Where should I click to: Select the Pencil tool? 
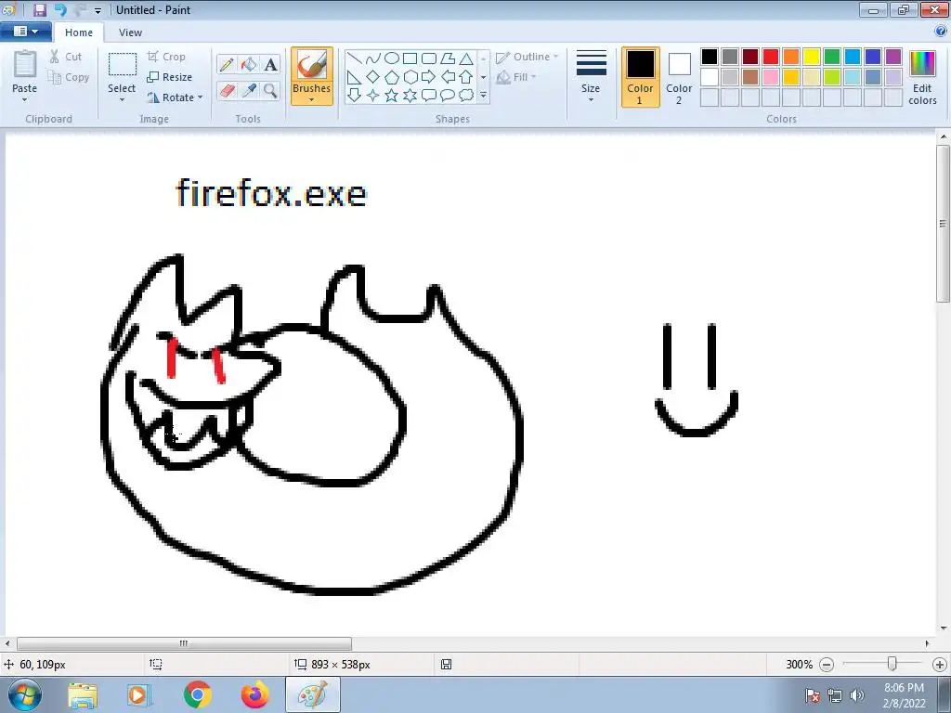point(227,64)
